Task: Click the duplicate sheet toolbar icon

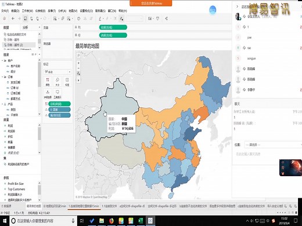Action: (x=63, y=19)
